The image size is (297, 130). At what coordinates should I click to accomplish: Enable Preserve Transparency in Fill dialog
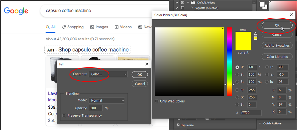coord(64,115)
